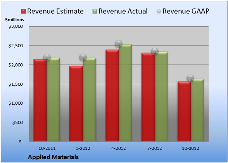Select the 'Revenue Actual' legend label

tap(123, 11)
